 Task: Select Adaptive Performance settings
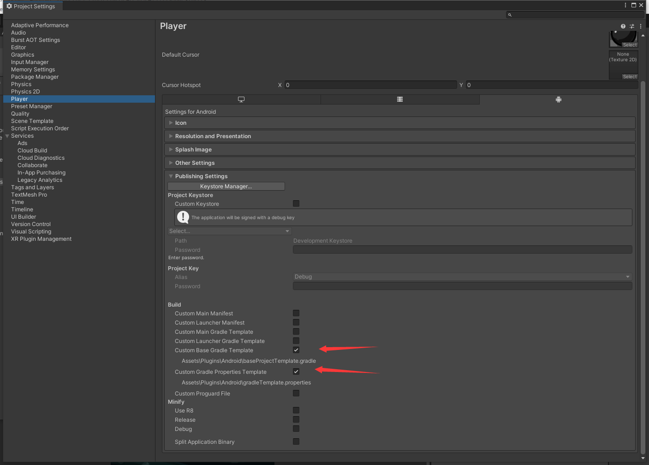[40, 25]
